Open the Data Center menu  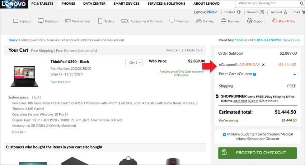94,4
